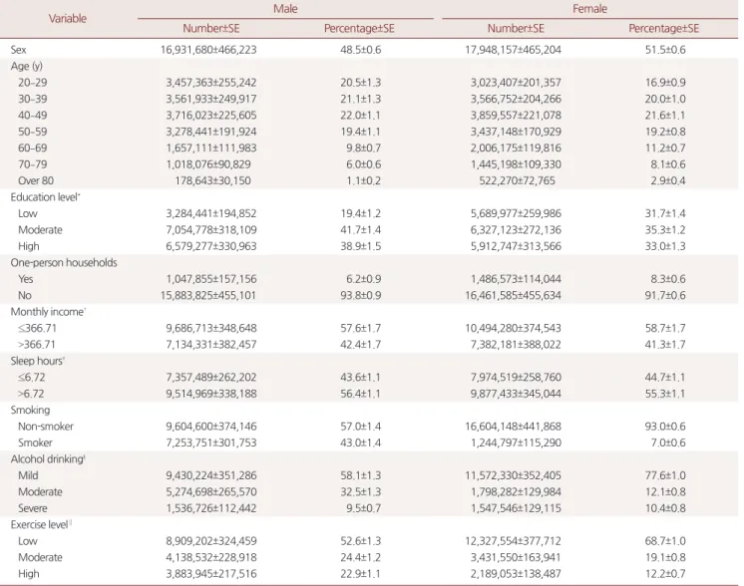744x586 pixels.
Task: Click the 'Variable' column header
Action: [68, 19]
